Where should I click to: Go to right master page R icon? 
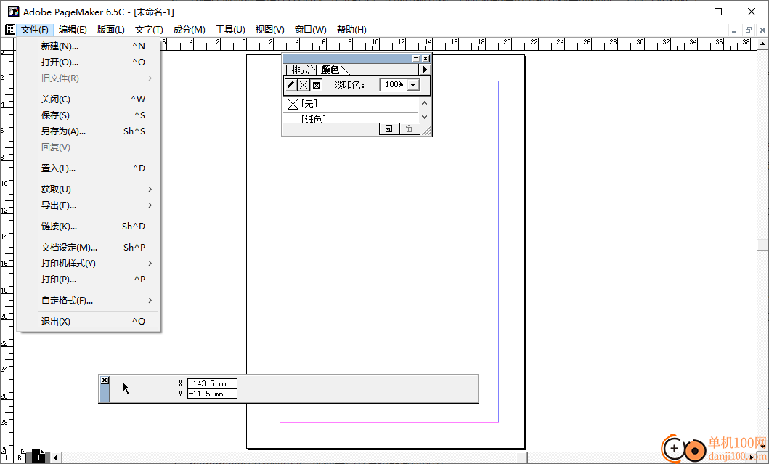pos(20,457)
